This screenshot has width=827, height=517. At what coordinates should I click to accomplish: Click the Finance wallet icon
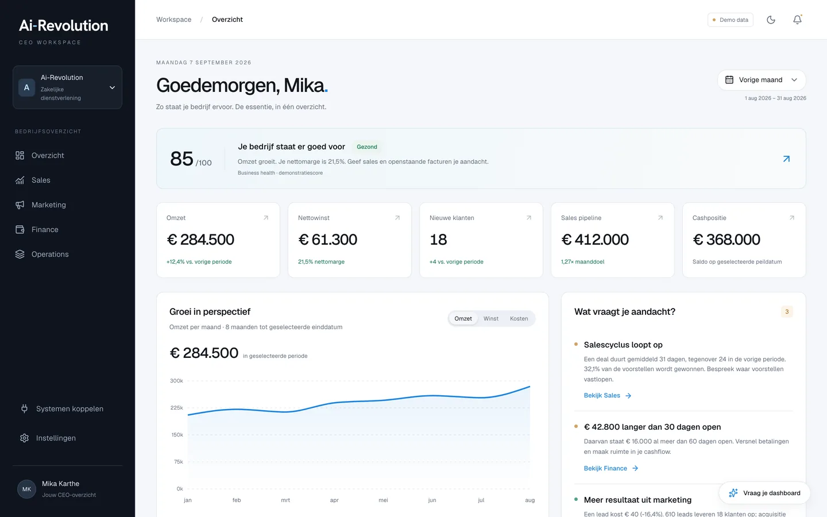[x=20, y=230]
